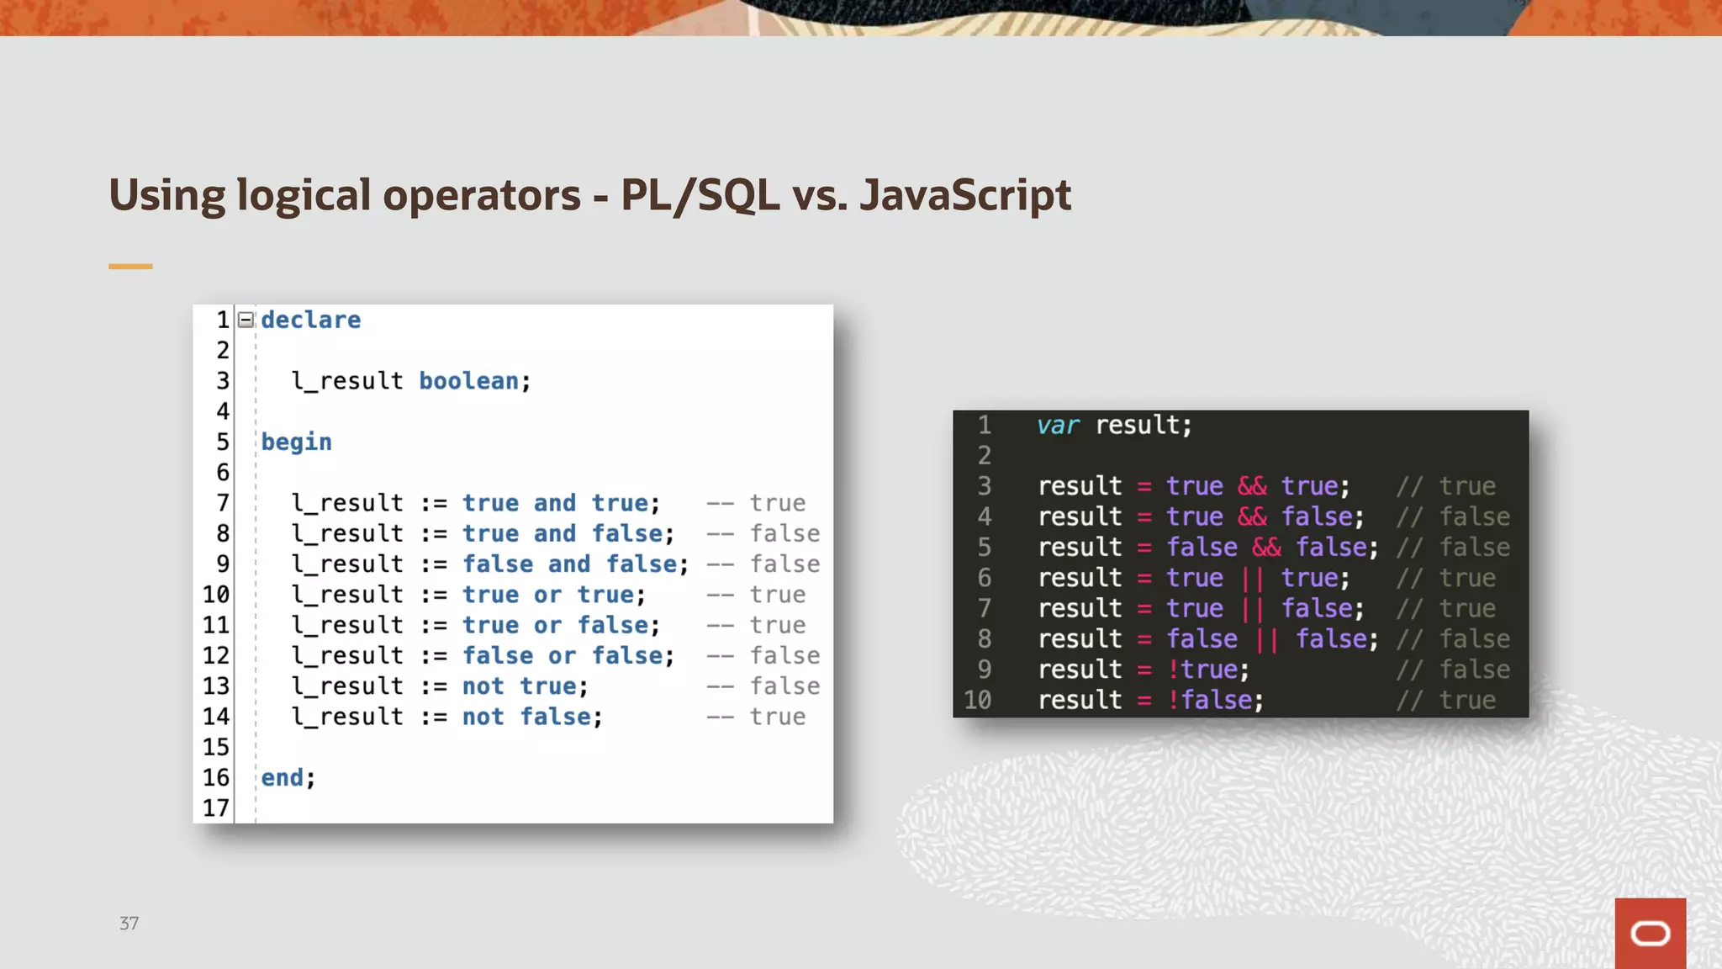Click the slide title 'Using logical operators - PL/SQL vs. JavaScript'
Image resolution: width=1722 pixels, height=969 pixels.
click(x=589, y=195)
